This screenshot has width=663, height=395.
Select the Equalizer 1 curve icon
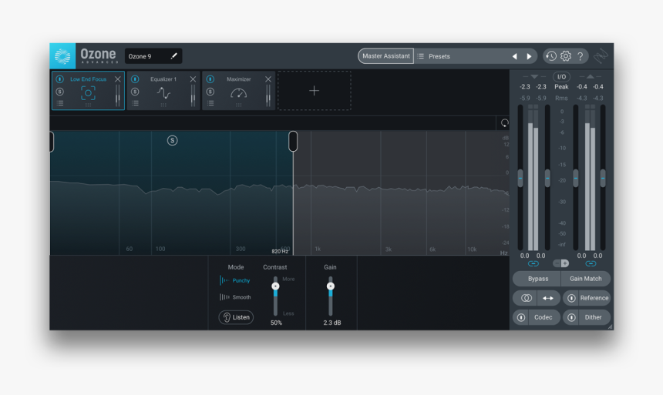(163, 93)
